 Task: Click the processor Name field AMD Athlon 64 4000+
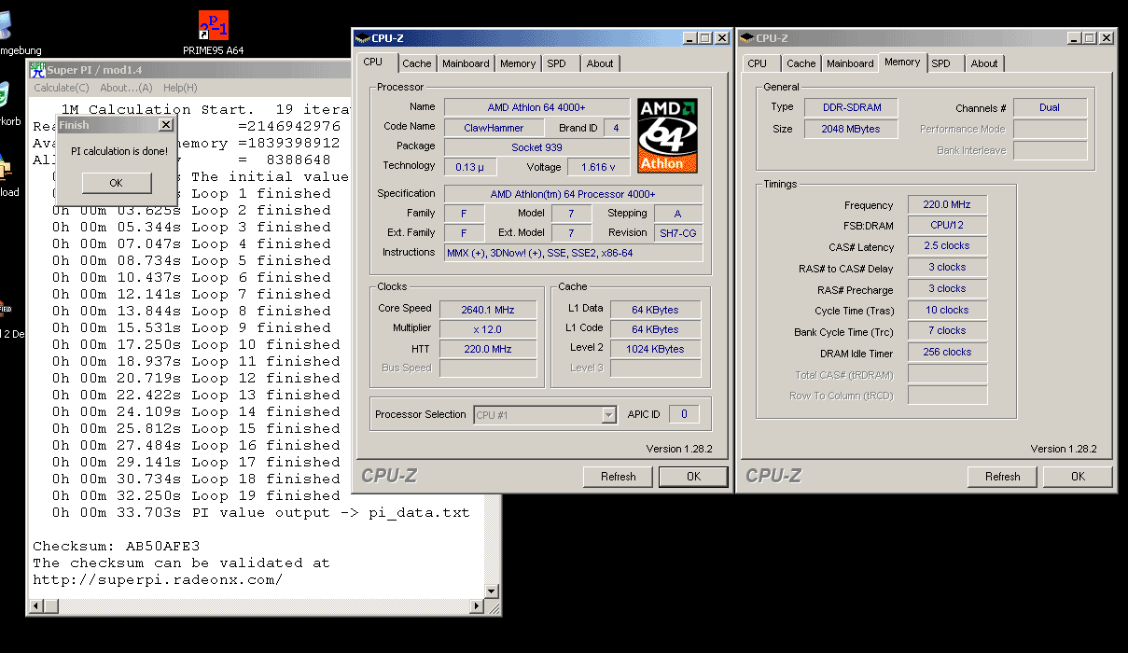536,107
